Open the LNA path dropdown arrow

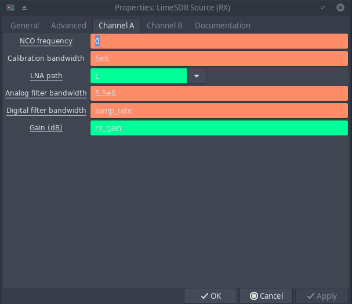click(197, 76)
